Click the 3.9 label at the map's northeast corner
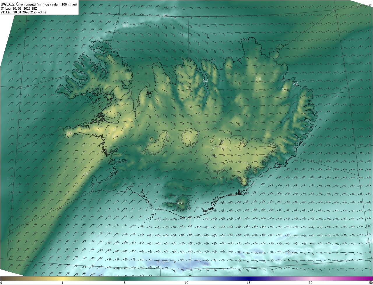 (x=359, y=6)
